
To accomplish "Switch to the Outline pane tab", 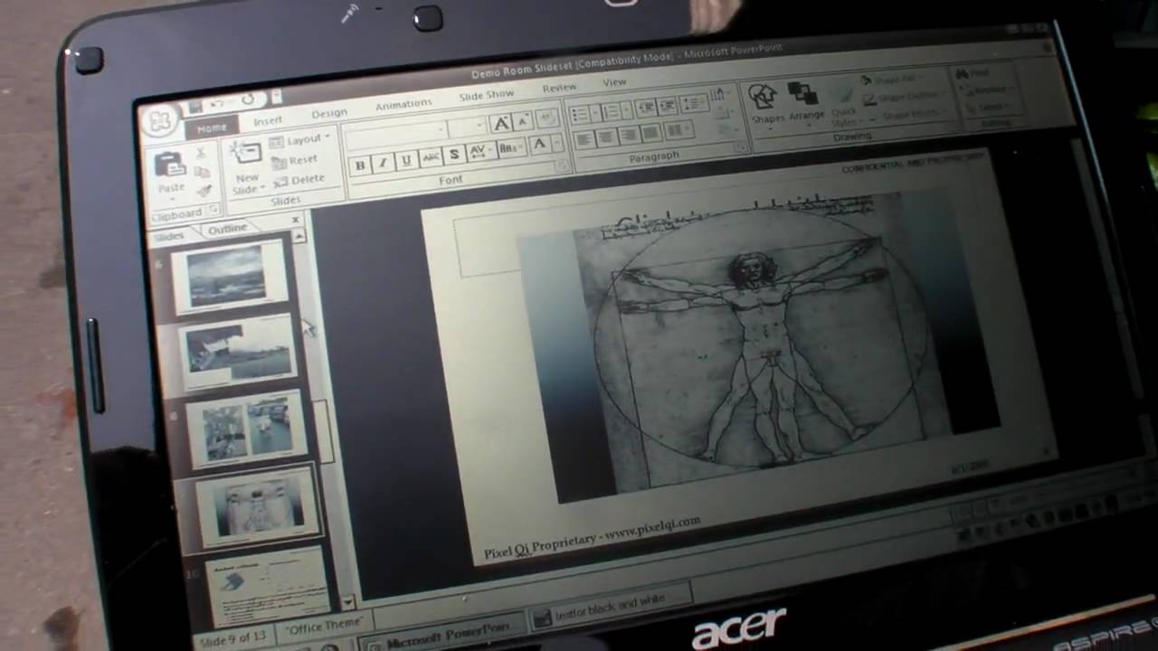I will click(227, 229).
